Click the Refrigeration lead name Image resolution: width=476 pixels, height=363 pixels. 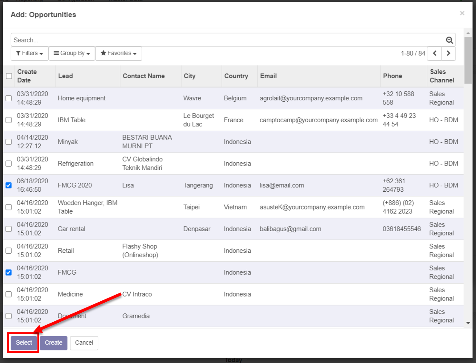[x=75, y=164]
